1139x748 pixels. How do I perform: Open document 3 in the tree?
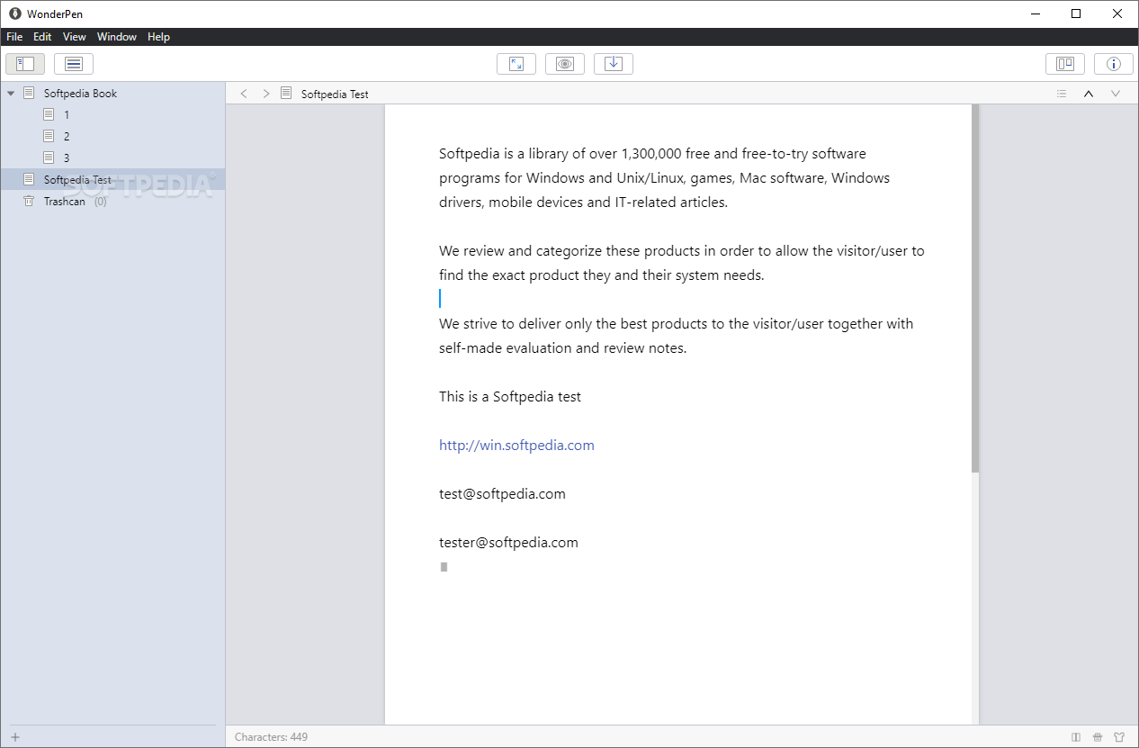(x=67, y=158)
